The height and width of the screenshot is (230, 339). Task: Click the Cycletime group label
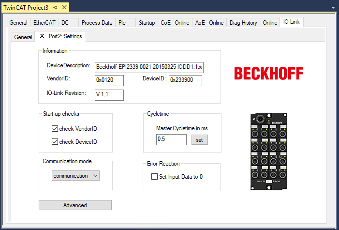pyautogui.click(x=158, y=114)
